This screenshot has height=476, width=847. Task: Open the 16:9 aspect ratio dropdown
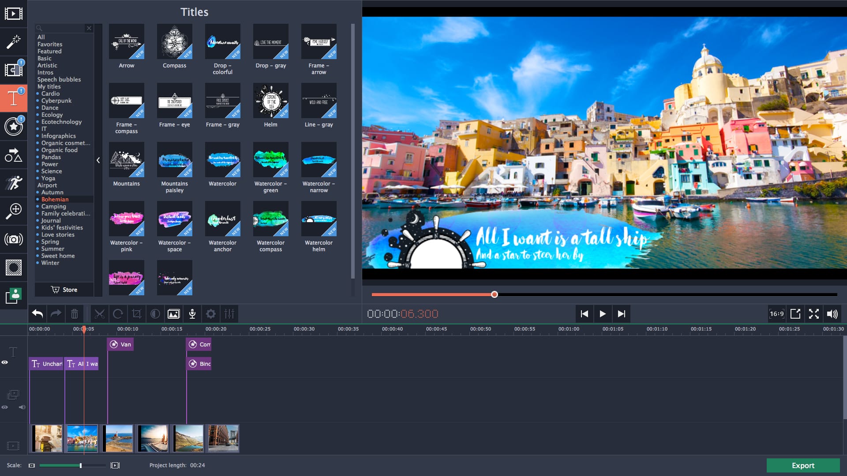(776, 314)
